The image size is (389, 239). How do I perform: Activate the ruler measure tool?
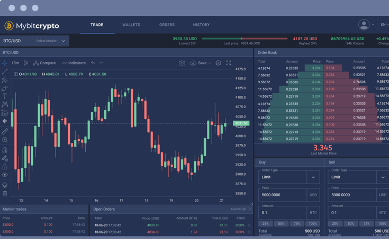(5, 131)
